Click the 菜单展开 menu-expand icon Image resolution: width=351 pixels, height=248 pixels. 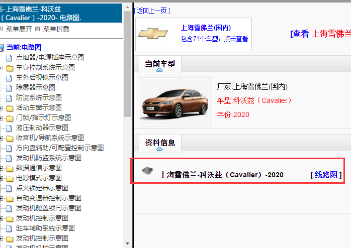[1, 29]
